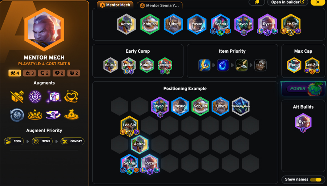Open in builder link button
This screenshot has height=186, width=327.
pos(288,2)
